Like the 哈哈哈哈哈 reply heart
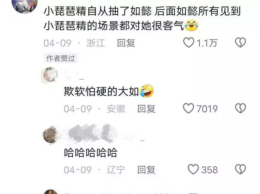 (193, 169)
